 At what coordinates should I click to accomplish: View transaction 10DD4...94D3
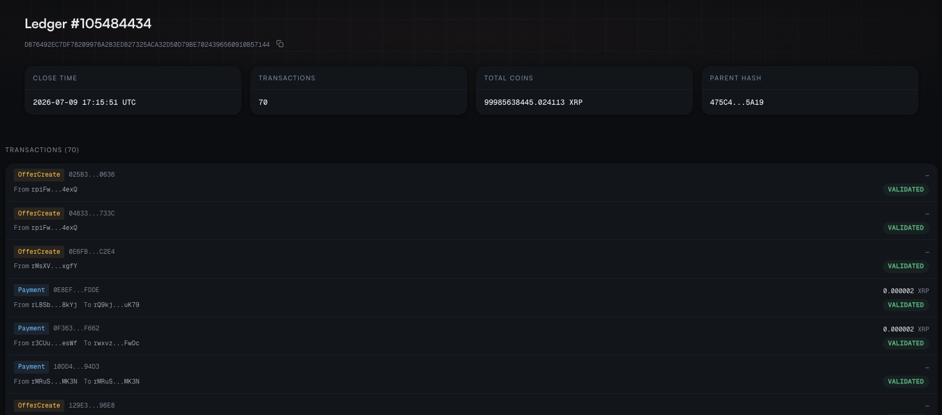76,367
